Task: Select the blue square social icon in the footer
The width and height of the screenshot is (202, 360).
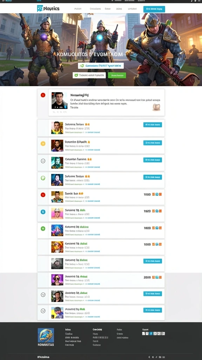Action: (151, 334)
